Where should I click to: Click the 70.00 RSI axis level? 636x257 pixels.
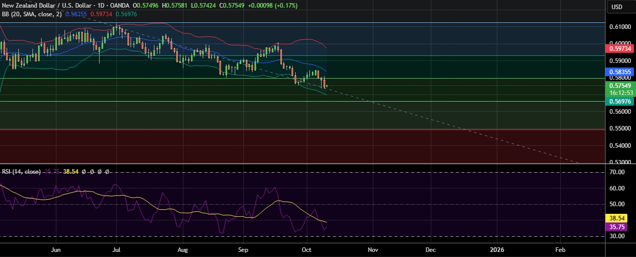coord(617,172)
